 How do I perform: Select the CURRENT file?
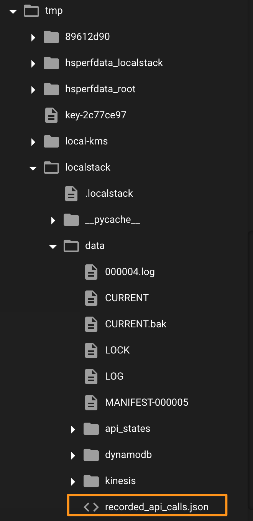[127, 298]
